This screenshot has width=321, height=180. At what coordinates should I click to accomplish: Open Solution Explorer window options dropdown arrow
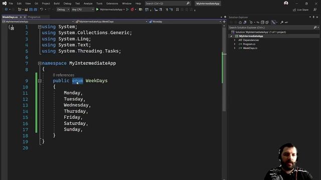point(310,17)
